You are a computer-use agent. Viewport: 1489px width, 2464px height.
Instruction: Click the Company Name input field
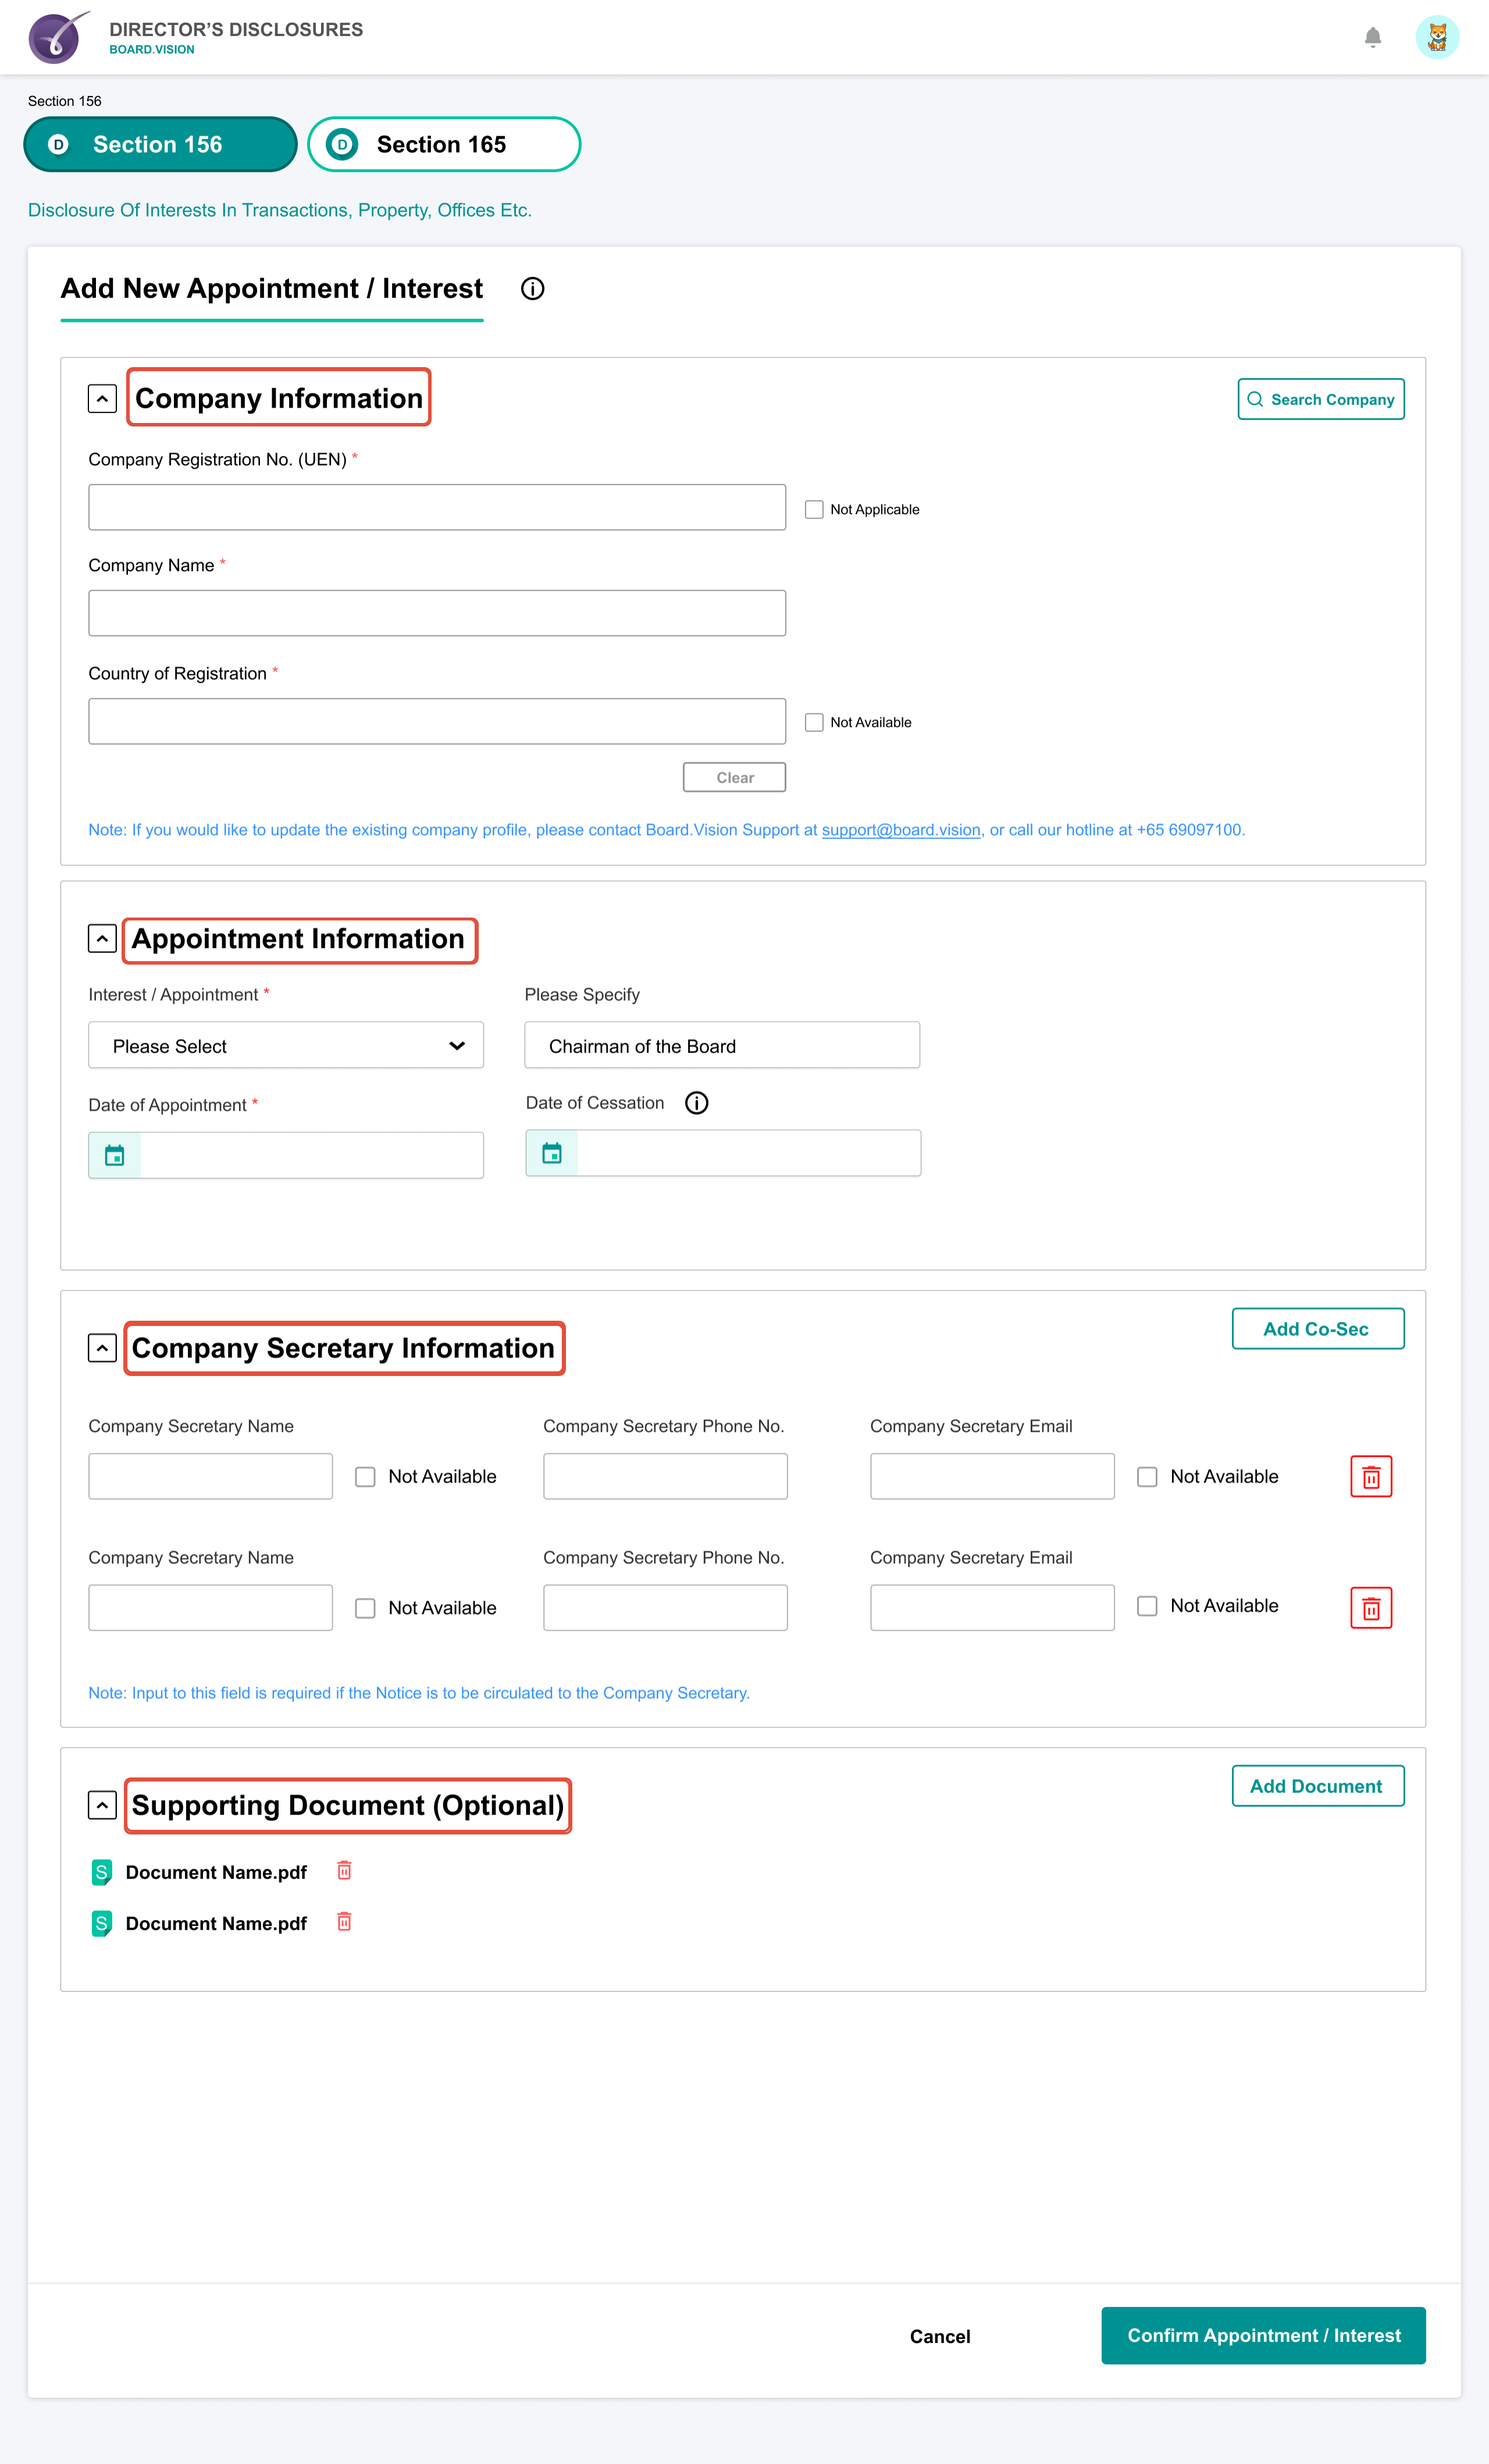coord(437,613)
